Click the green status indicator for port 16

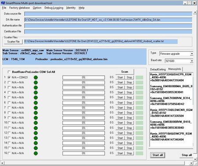[36, 153]
